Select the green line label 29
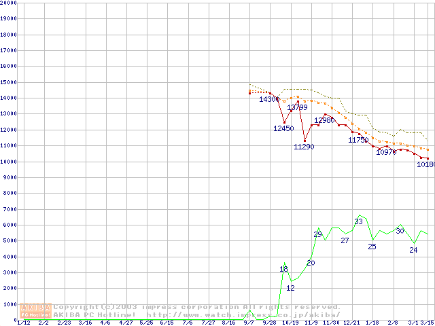 [317, 234]
